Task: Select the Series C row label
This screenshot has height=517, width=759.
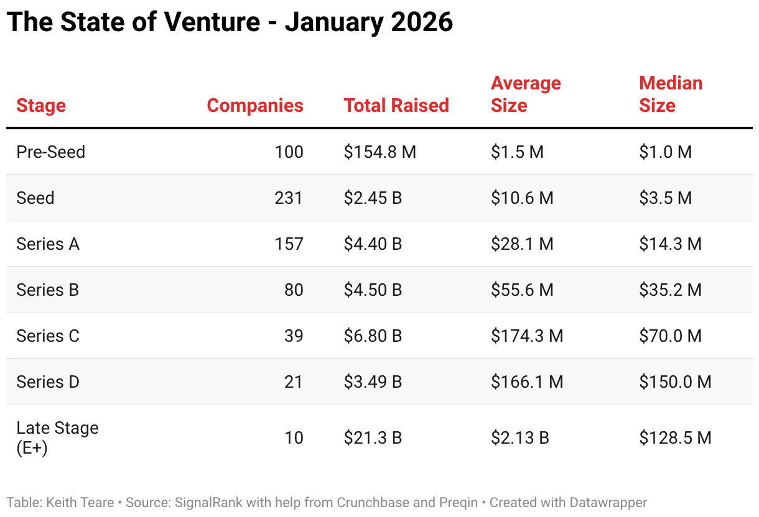Action: coord(48,336)
